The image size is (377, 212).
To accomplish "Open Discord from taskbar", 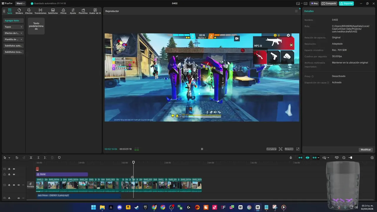I will click(x=119, y=207).
